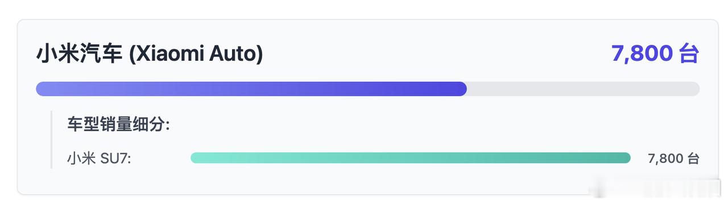This screenshot has width=728, height=205.
Task: Click the small 7,800 台 value beside the green bar
Action: point(673,158)
